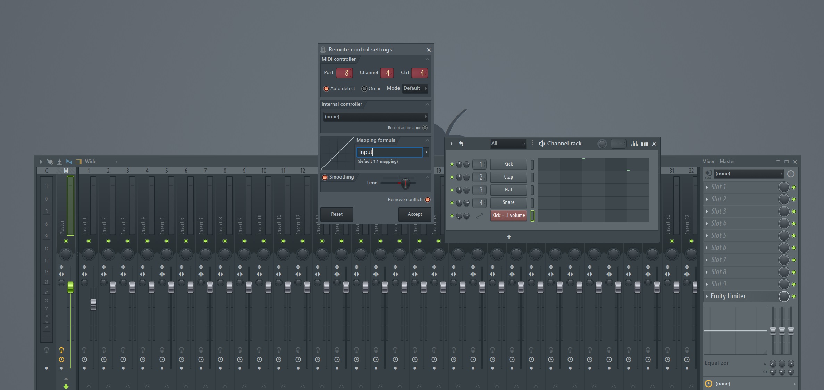The width and height of the screenshot is (824, 390).
Task: Open the Channel rack options menu arrow
Action: pos(451,144)
